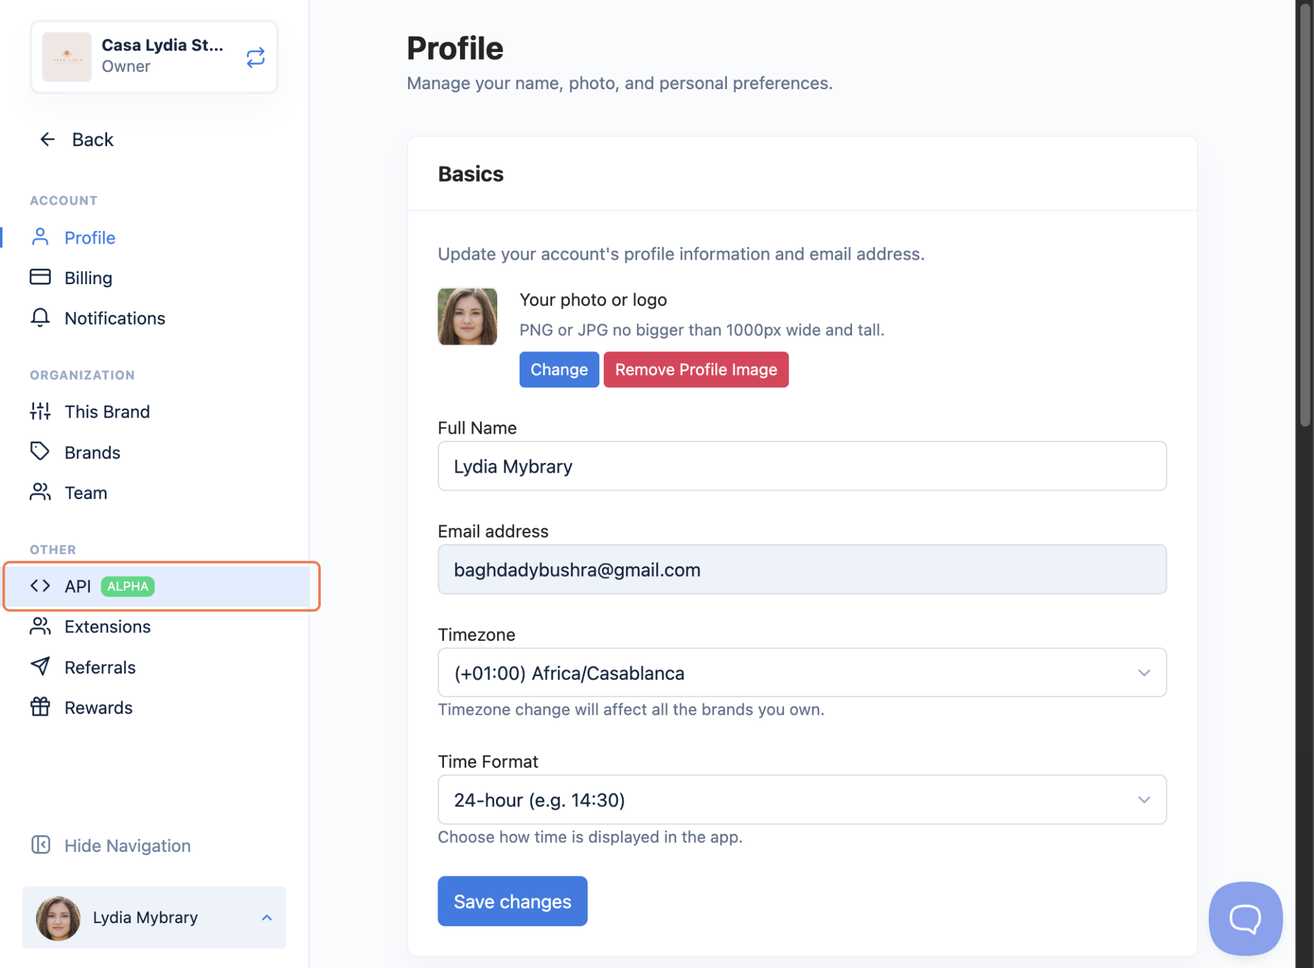
Task: Click the blue Change photo button
Action: 559,369
